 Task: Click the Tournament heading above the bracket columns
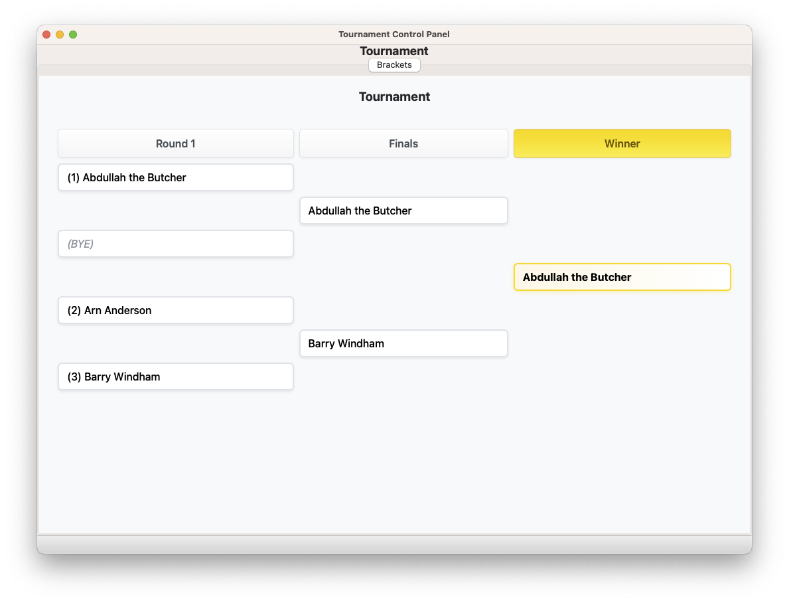tap(394, 97)
